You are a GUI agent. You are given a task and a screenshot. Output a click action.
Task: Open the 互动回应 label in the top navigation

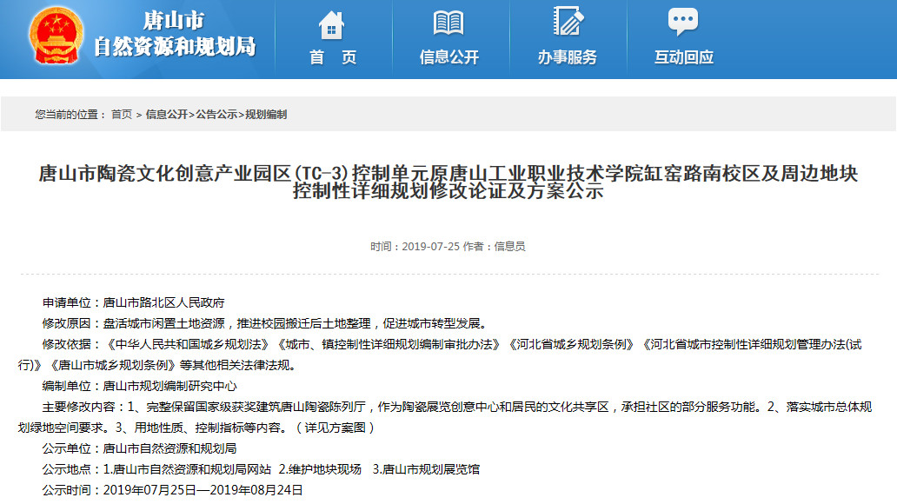[x=683, y=57]
